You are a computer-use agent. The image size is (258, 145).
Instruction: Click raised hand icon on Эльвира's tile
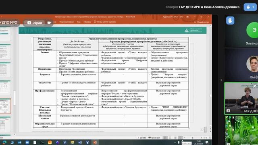coord(230,21)
